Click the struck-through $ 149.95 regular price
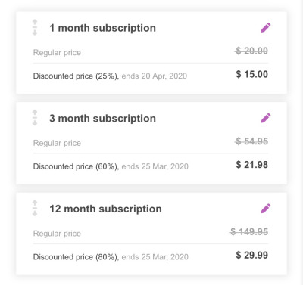 pos(249,232)
